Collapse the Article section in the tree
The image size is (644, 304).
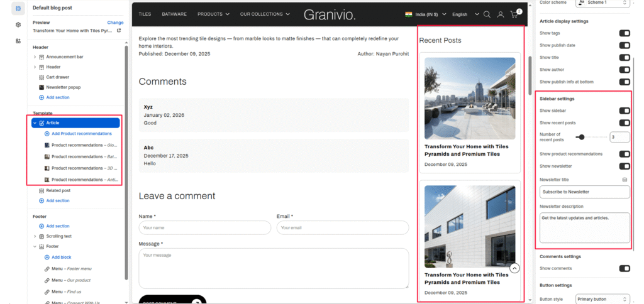(35, 123)
